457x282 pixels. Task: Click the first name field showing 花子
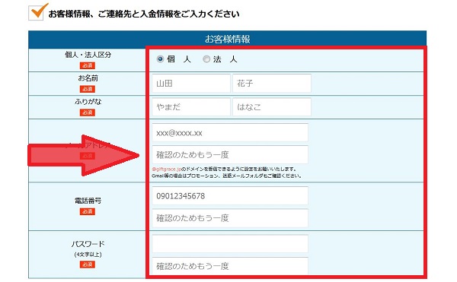(272, 84)
